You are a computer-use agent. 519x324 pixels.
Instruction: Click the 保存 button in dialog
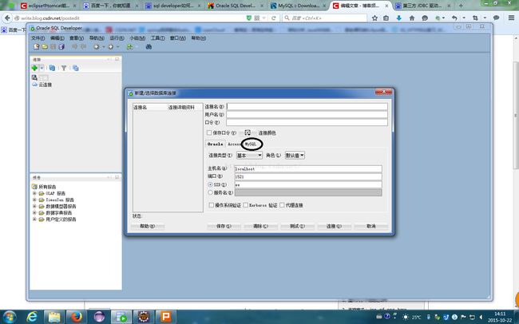[224, 227]
